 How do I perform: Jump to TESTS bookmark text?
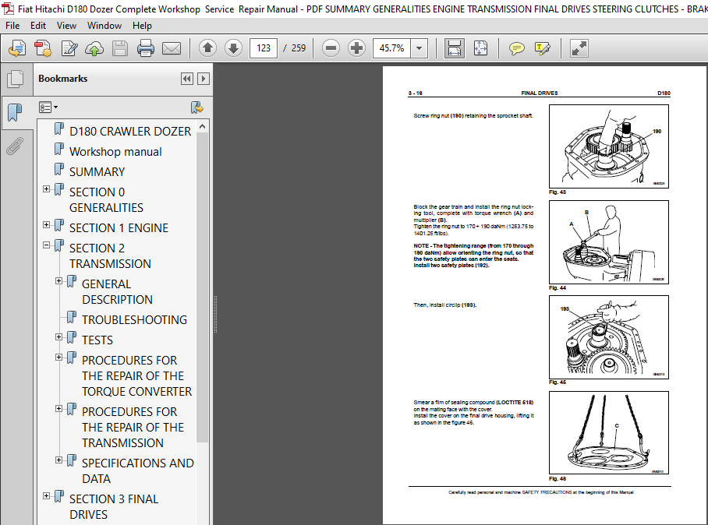pos(97,340)
